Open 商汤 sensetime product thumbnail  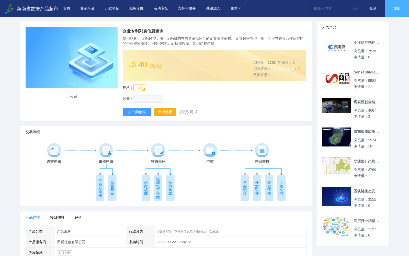point(337,78)
